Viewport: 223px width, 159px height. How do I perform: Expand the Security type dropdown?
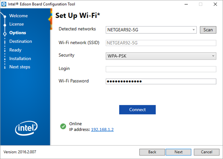click(161, 56)
